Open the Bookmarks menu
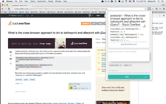Screen dimensions: 166x104 (41, 1)
